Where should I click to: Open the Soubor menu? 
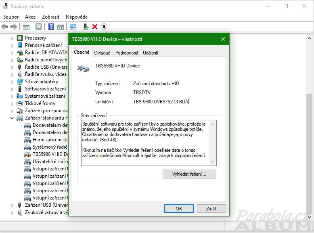[x=11, y=17]
